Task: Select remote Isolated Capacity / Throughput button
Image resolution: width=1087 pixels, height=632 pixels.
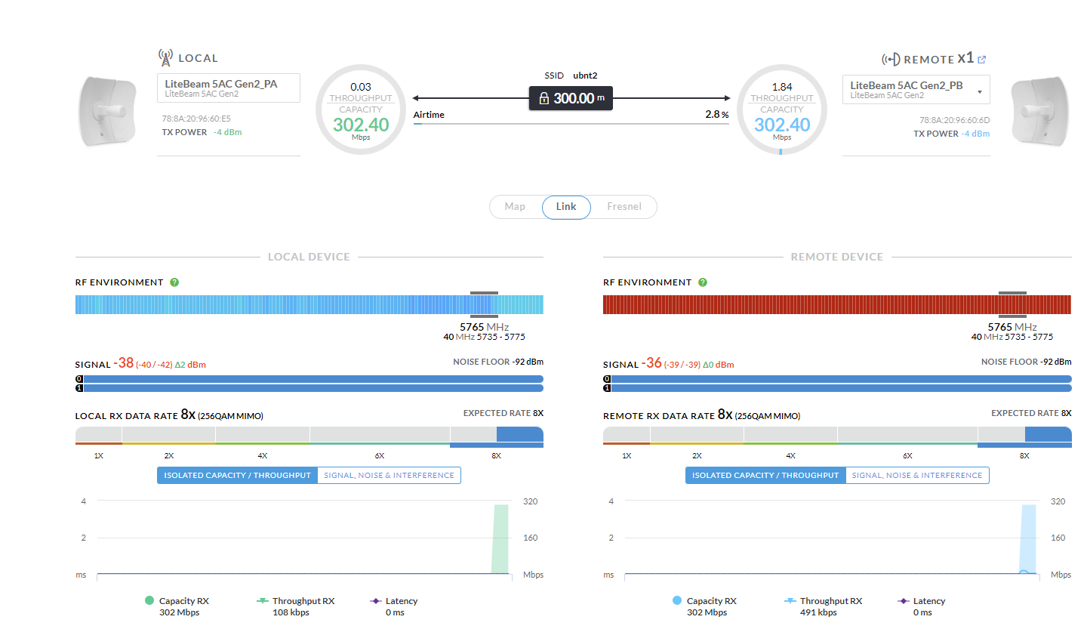Action: (x=765, y=476)
